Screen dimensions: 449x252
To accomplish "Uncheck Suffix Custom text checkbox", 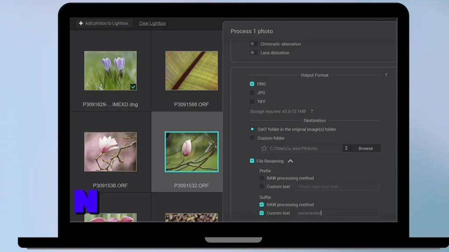I will click(261, 213).
